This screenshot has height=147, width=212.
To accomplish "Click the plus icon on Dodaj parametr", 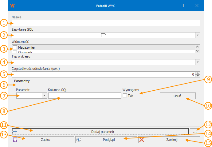I will [x=15, y=131].
